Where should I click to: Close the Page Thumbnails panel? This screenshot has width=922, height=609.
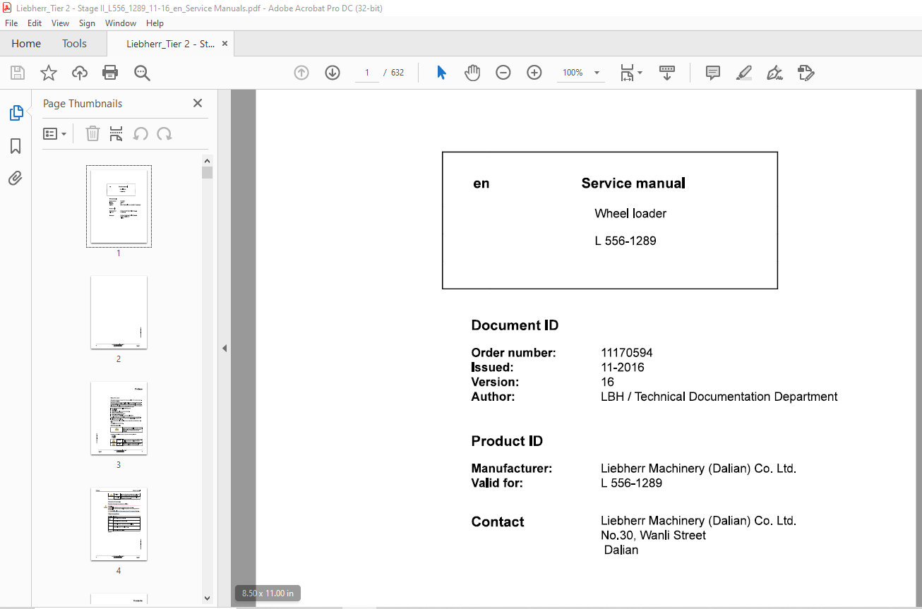pos(198,103)
